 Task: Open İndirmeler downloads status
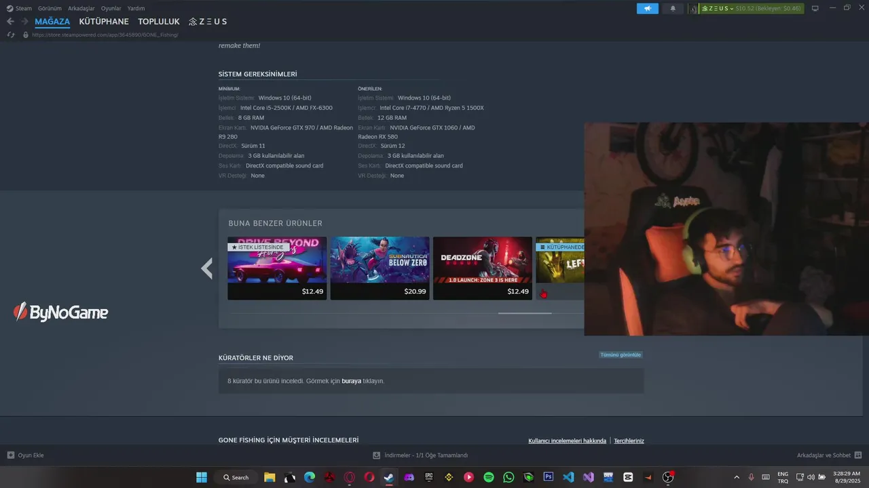pos(420,455)
